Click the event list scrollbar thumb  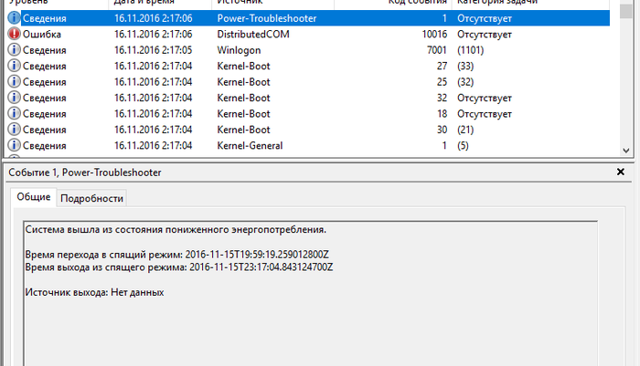(x=625, y=9)
